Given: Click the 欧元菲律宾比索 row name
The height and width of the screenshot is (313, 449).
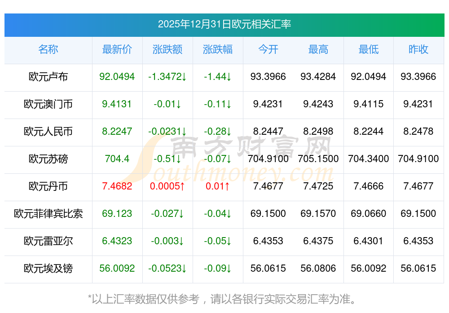Looking at the screenshot, I should pos(48,214).
